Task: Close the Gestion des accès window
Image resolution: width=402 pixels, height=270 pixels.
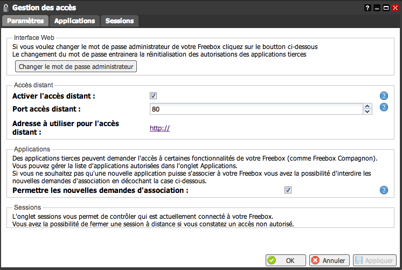Action: pyautogui.click(x=395, y=8)
